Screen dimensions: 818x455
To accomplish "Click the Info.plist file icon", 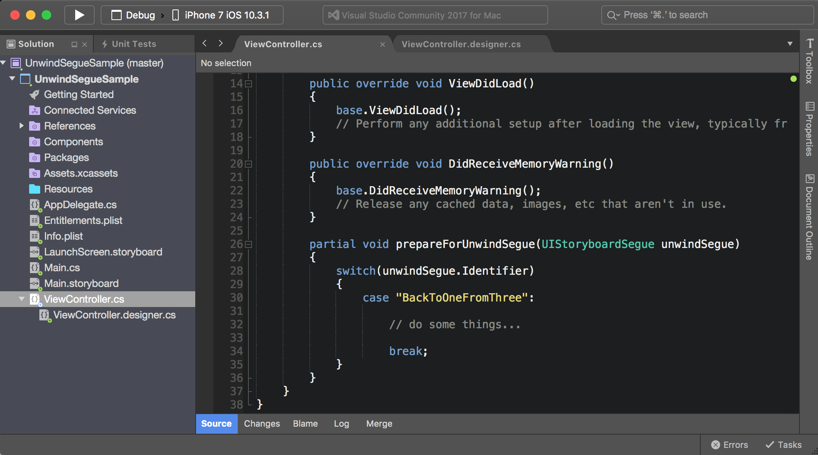I will pyautogui.click(x=35, y=237).
